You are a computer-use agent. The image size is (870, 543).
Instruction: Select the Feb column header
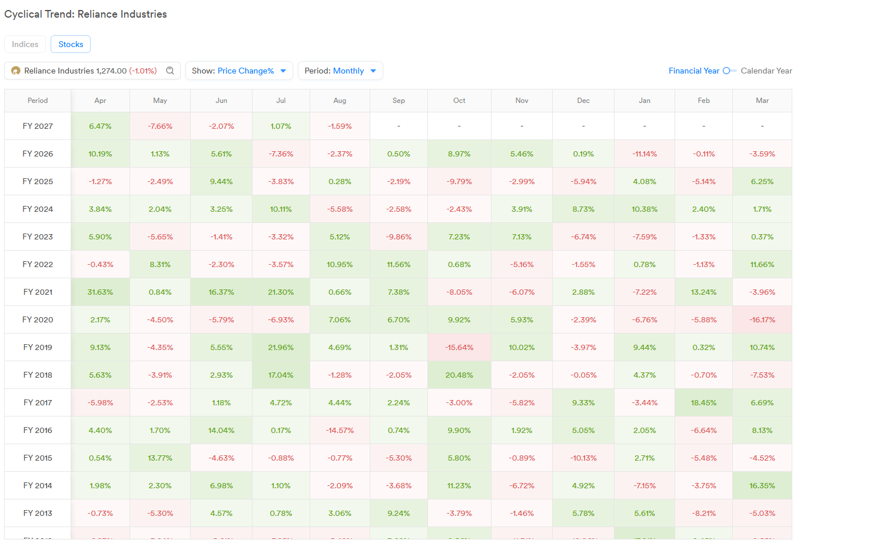(x=704, y=101)
